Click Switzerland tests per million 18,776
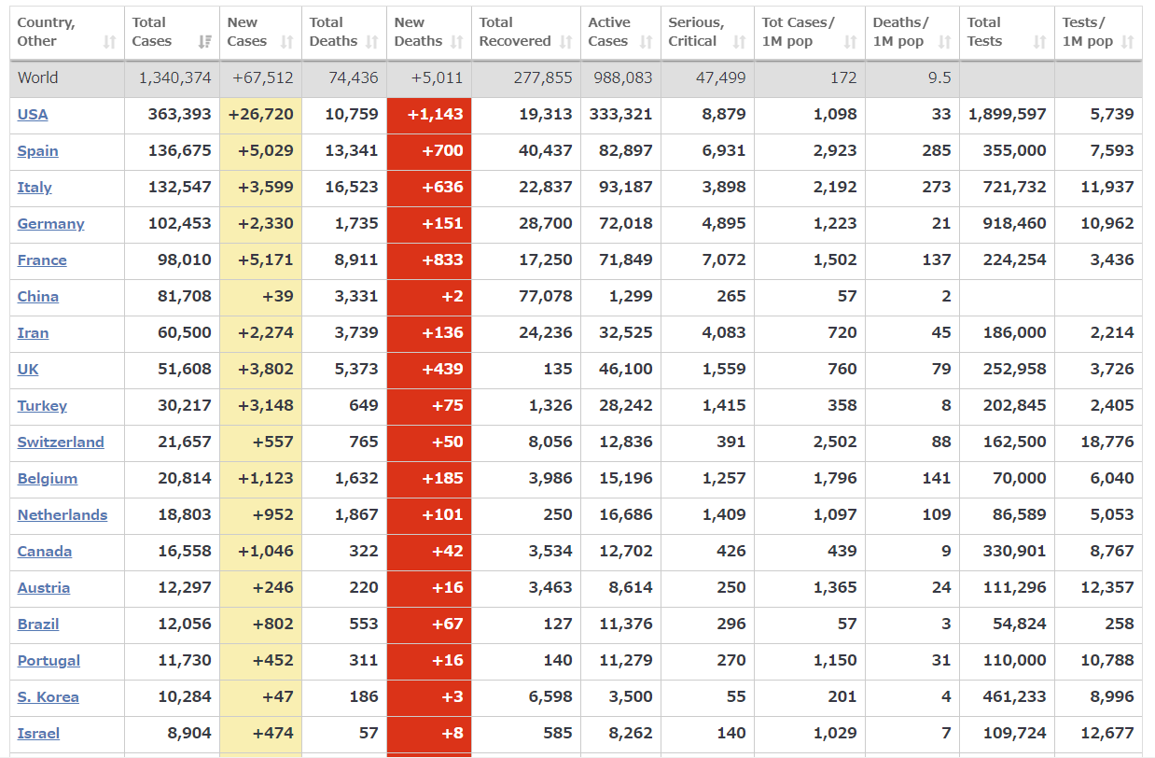This screenshot has width=1155, height=758. click(1107, 442)
